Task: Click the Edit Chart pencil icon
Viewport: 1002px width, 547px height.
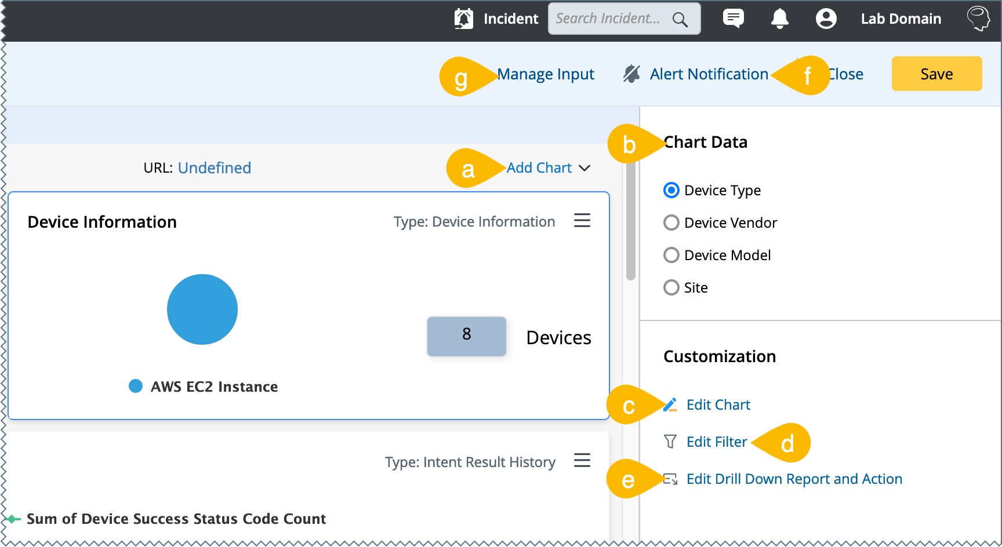Action: pyautogui.click(x=670, y=404)
